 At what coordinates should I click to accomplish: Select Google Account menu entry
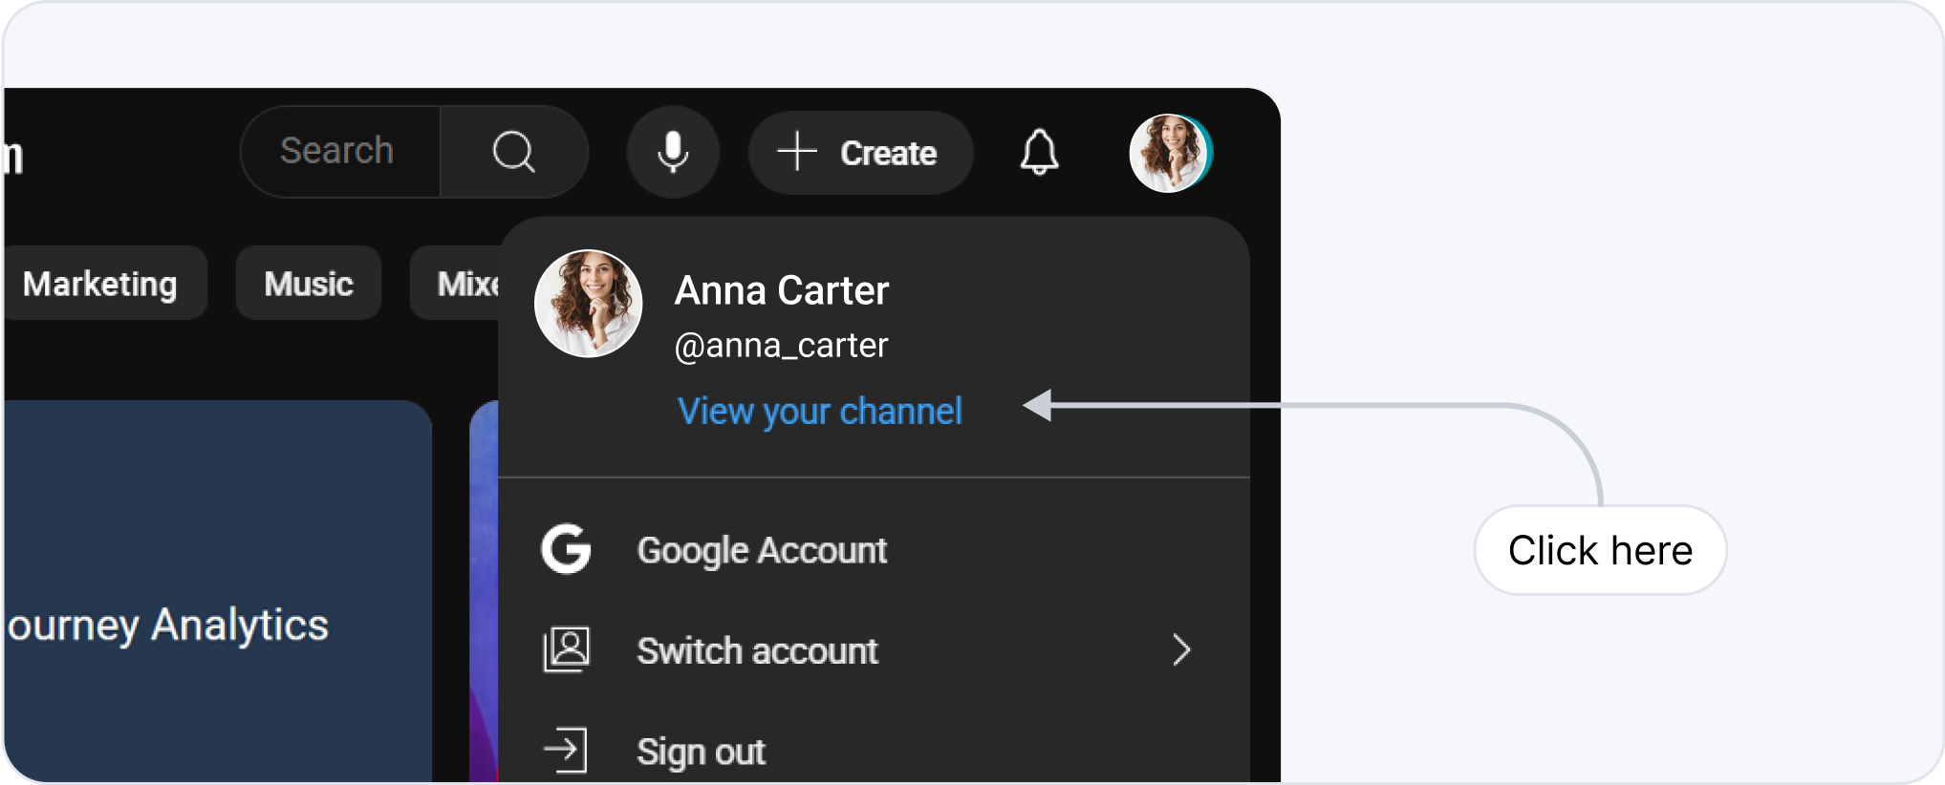click(874, 550)
